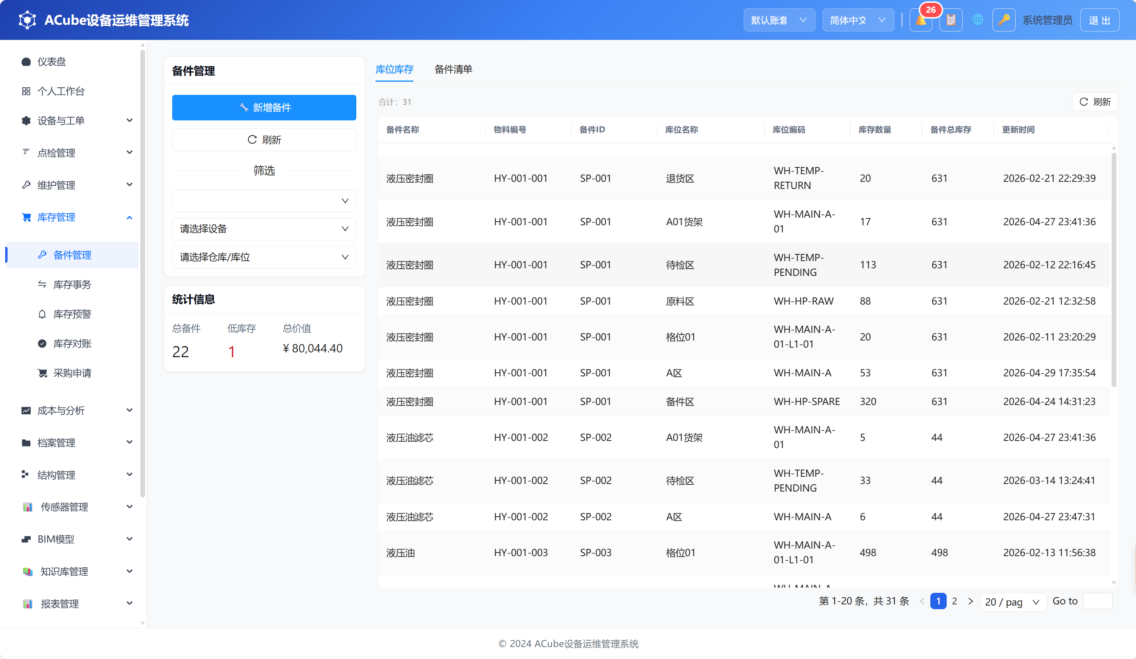Expand the 点检管理 menu chevron
This screenshot has height=659, width=1136.
tap(130, 152)
